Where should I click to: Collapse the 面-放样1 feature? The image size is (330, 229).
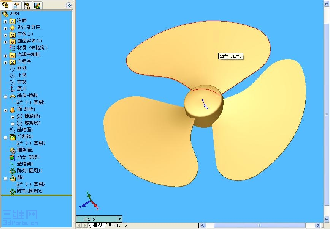pos(5,110)
